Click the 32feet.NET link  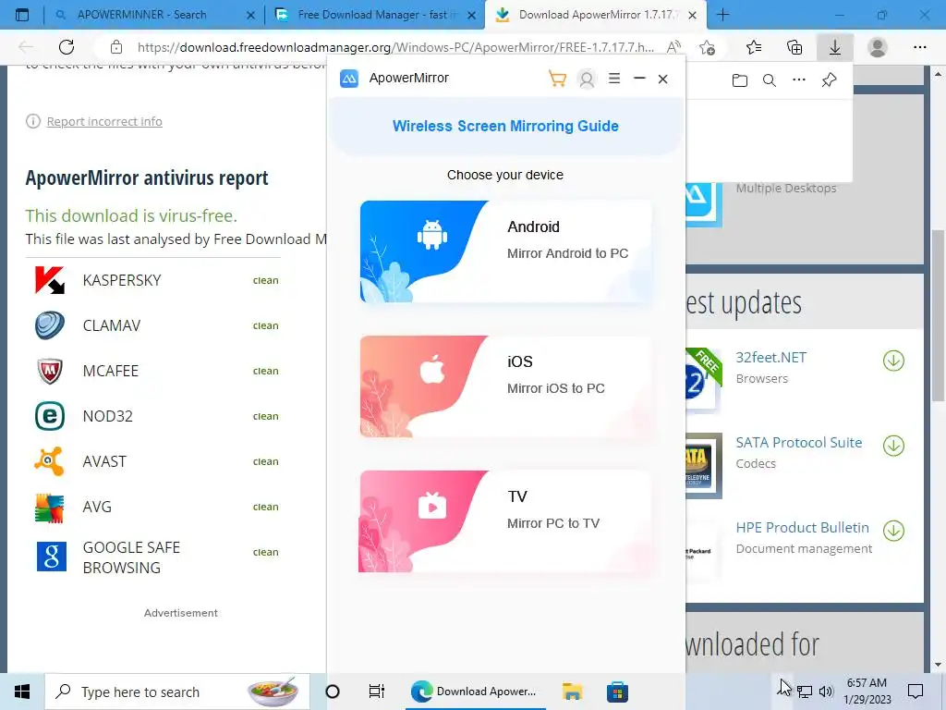tap(771, 358)
